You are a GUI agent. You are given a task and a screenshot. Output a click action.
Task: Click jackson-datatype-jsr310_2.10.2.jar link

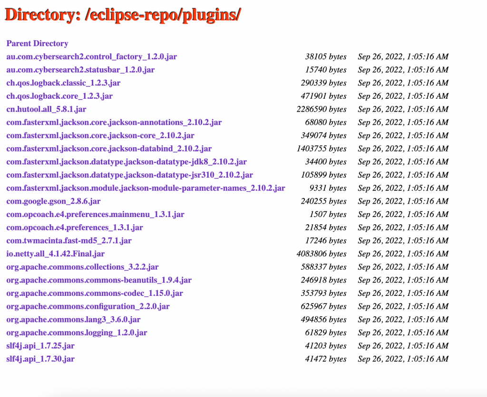coord(130,175)
